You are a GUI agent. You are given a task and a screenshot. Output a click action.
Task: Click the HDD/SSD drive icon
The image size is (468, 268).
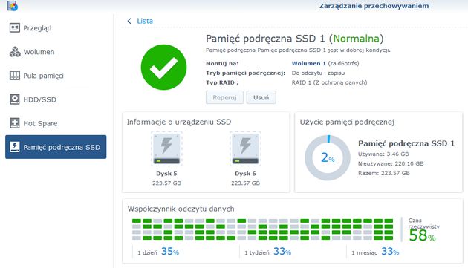tap(15, 99)
